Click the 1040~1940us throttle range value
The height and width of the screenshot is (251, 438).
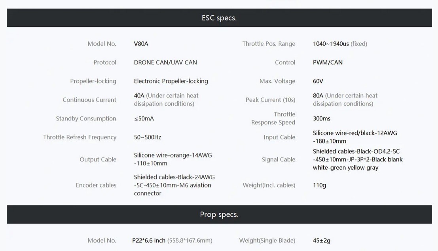point(331,44)
